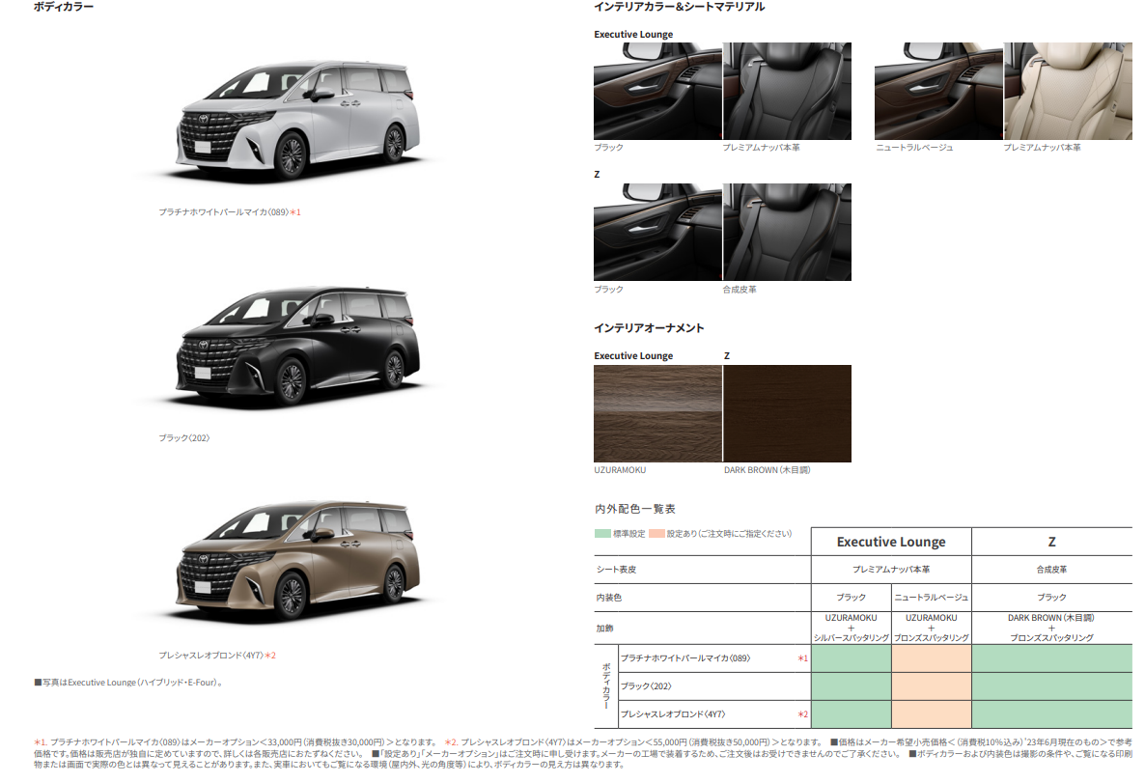Click the red *1 footnote at page bottom

click(x=235, y=742)
